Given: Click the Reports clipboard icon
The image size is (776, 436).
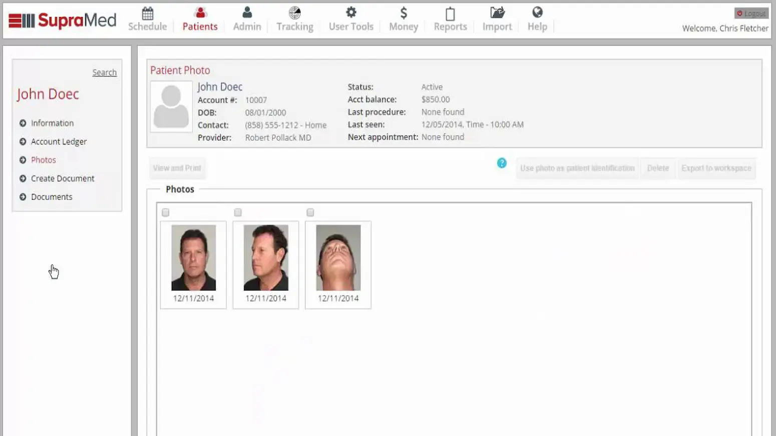Looking at the screenshot, I should tap(450, 11).
